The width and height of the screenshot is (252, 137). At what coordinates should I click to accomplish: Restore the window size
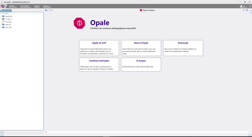pyautogui.click(x=245, y=2)
